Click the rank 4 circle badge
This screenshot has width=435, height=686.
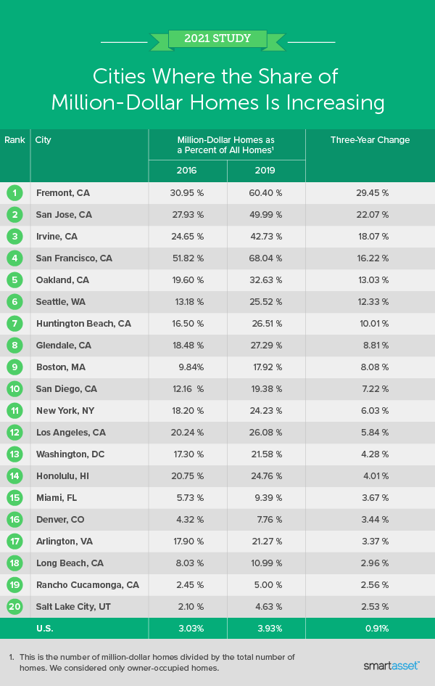[14, 258]
